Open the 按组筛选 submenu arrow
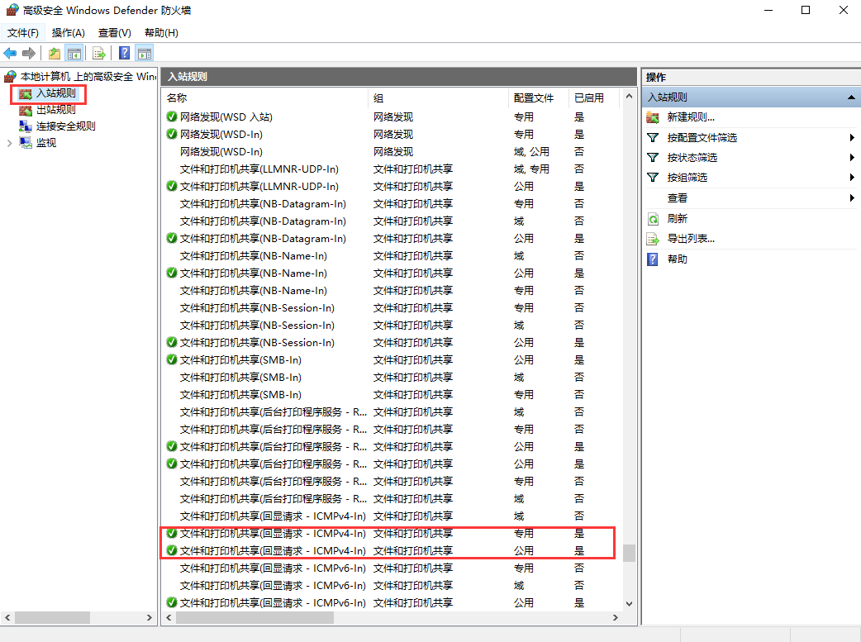The width and height of the screenshot is (861, 642). (852, 178)
